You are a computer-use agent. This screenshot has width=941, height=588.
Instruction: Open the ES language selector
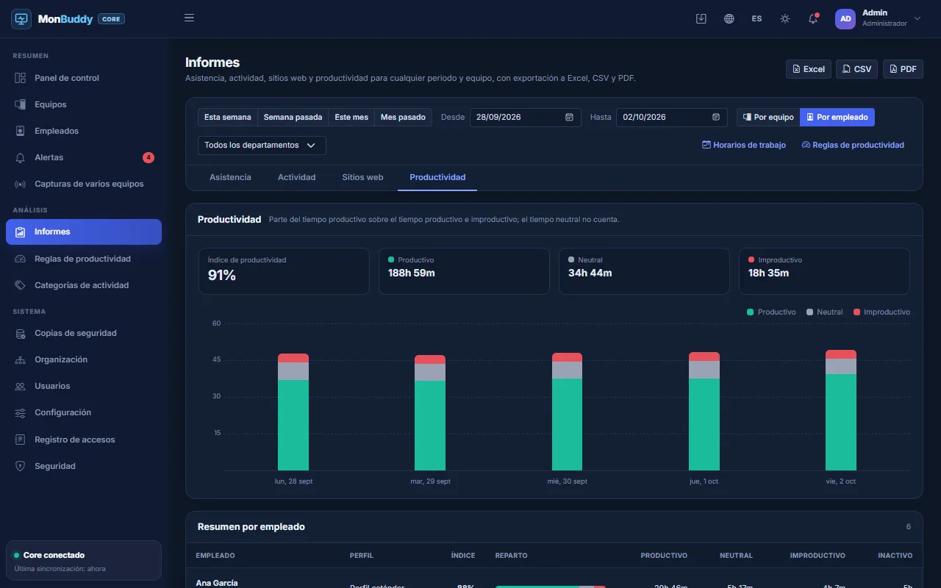(x=757, y=19)
